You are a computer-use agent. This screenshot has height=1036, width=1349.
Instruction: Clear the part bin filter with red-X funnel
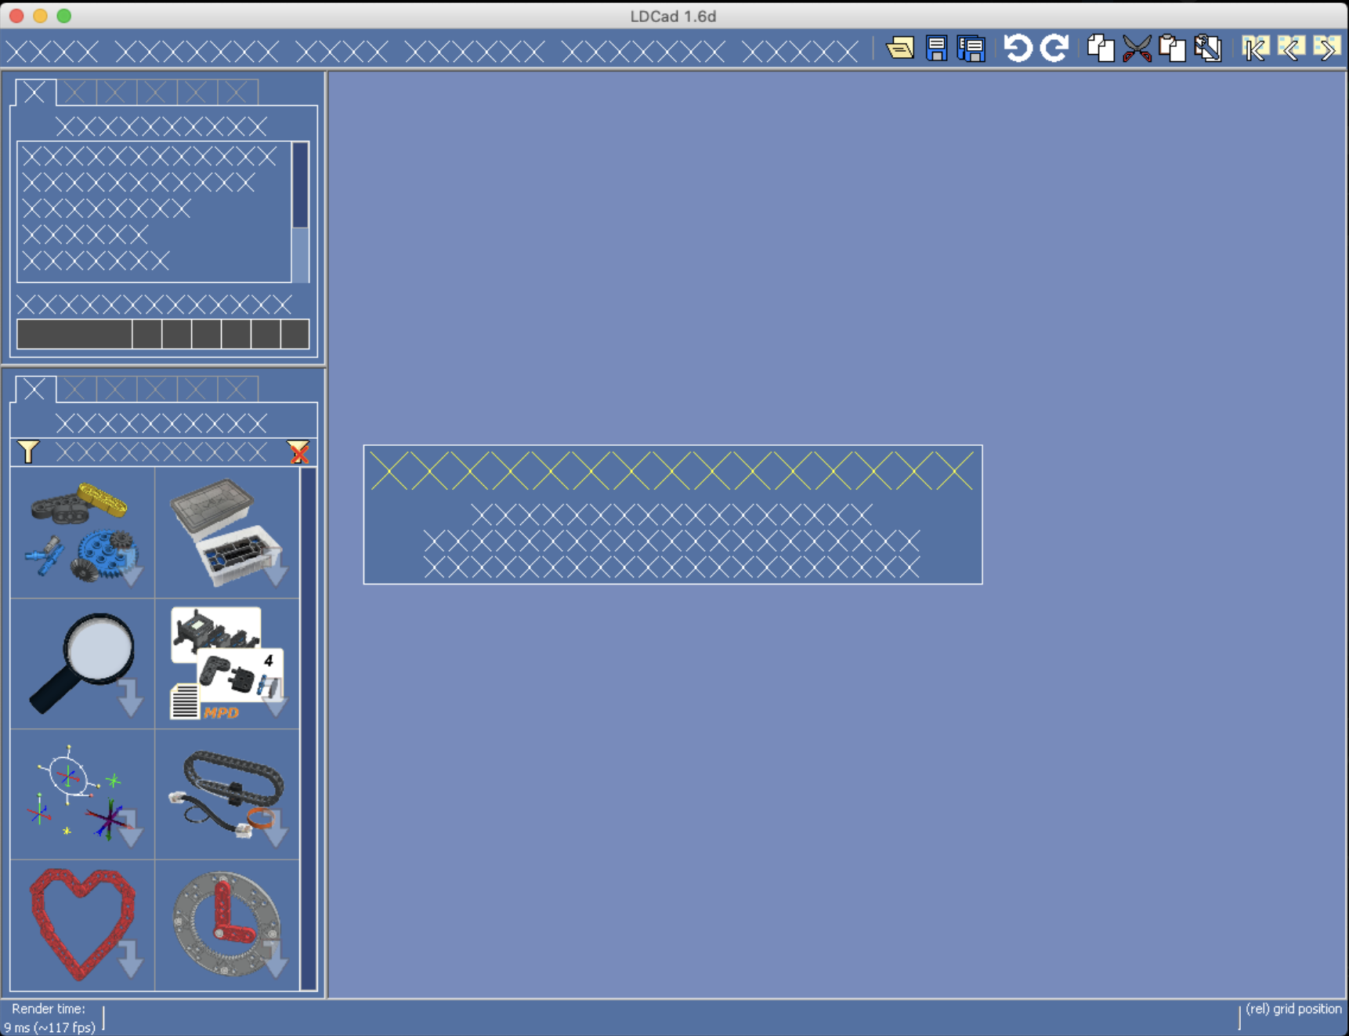point(298,452)
